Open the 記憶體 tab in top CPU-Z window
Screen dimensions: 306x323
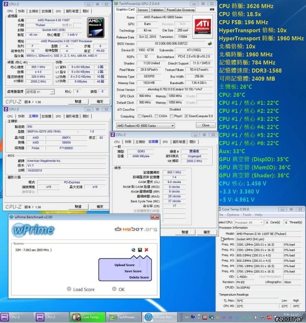pyautogui.click(x=46, y=11)
